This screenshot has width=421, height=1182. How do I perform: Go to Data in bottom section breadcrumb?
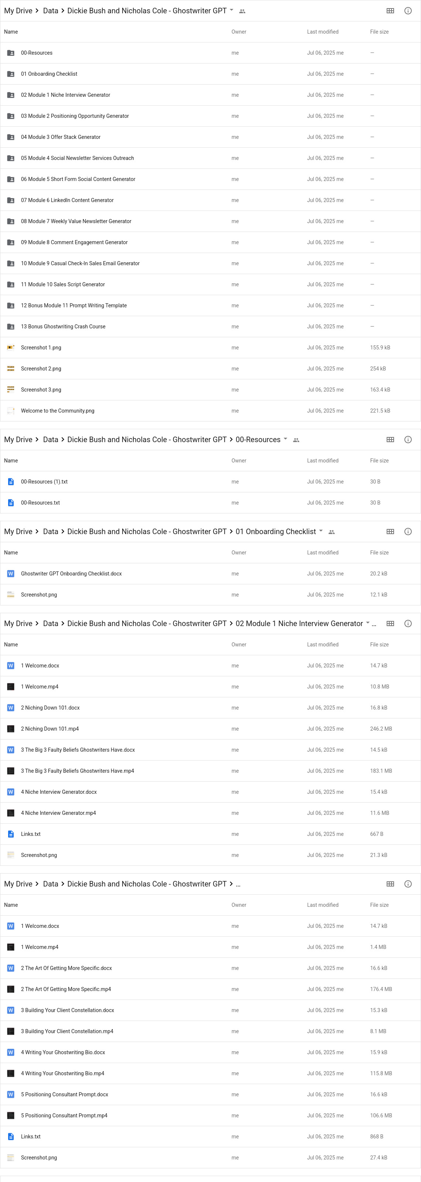point(51,884)
